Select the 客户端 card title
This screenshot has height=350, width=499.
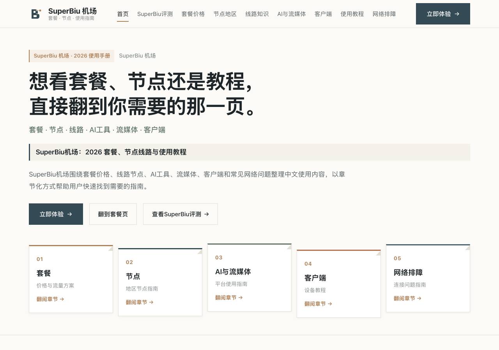[315, 278]
